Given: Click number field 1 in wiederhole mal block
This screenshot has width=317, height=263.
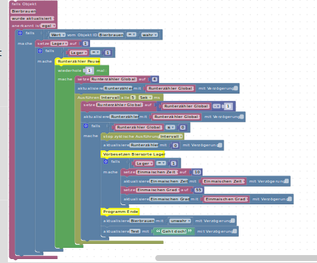Looking at the screenshot, I should click(89, 71).
